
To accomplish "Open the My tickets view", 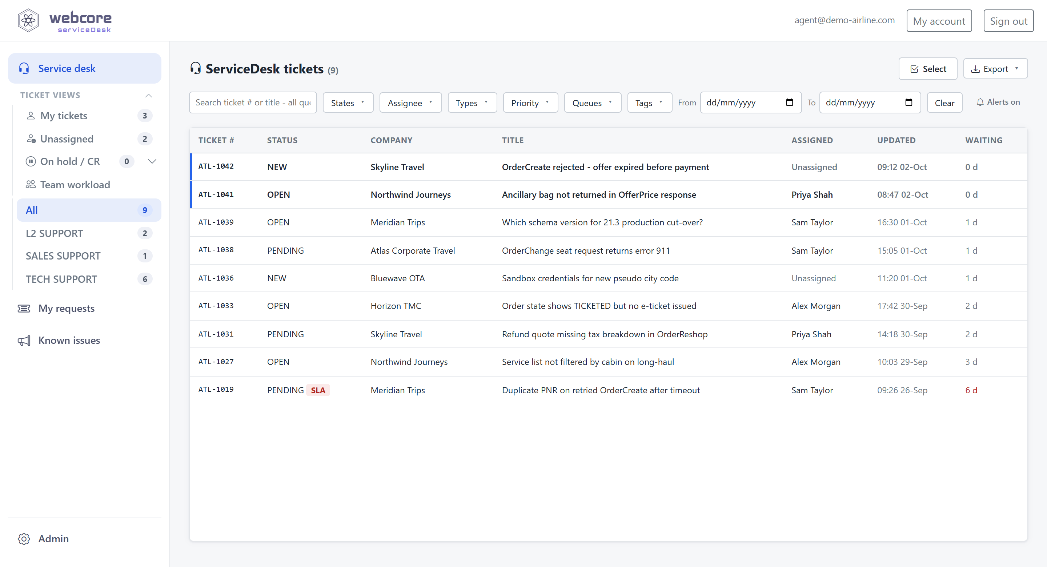I will [89, 116].
